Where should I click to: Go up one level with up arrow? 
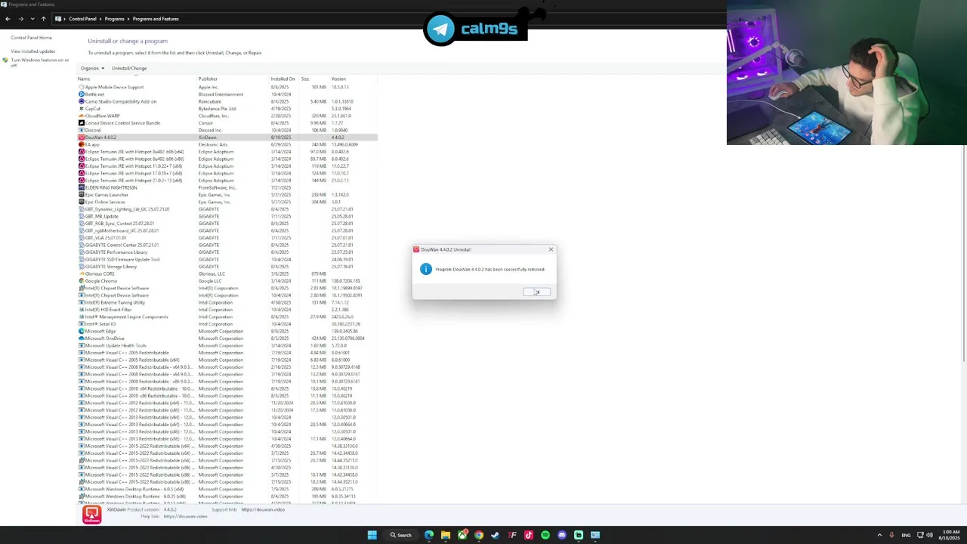[43, 19]
